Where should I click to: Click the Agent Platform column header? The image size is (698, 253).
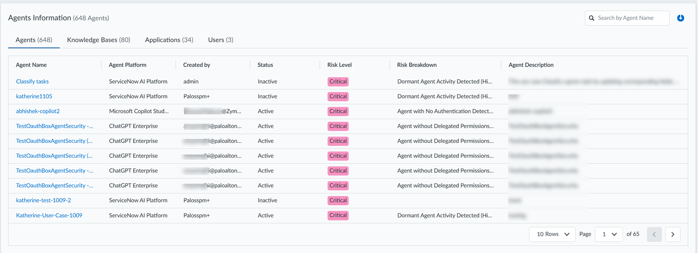tap(128, 65)
